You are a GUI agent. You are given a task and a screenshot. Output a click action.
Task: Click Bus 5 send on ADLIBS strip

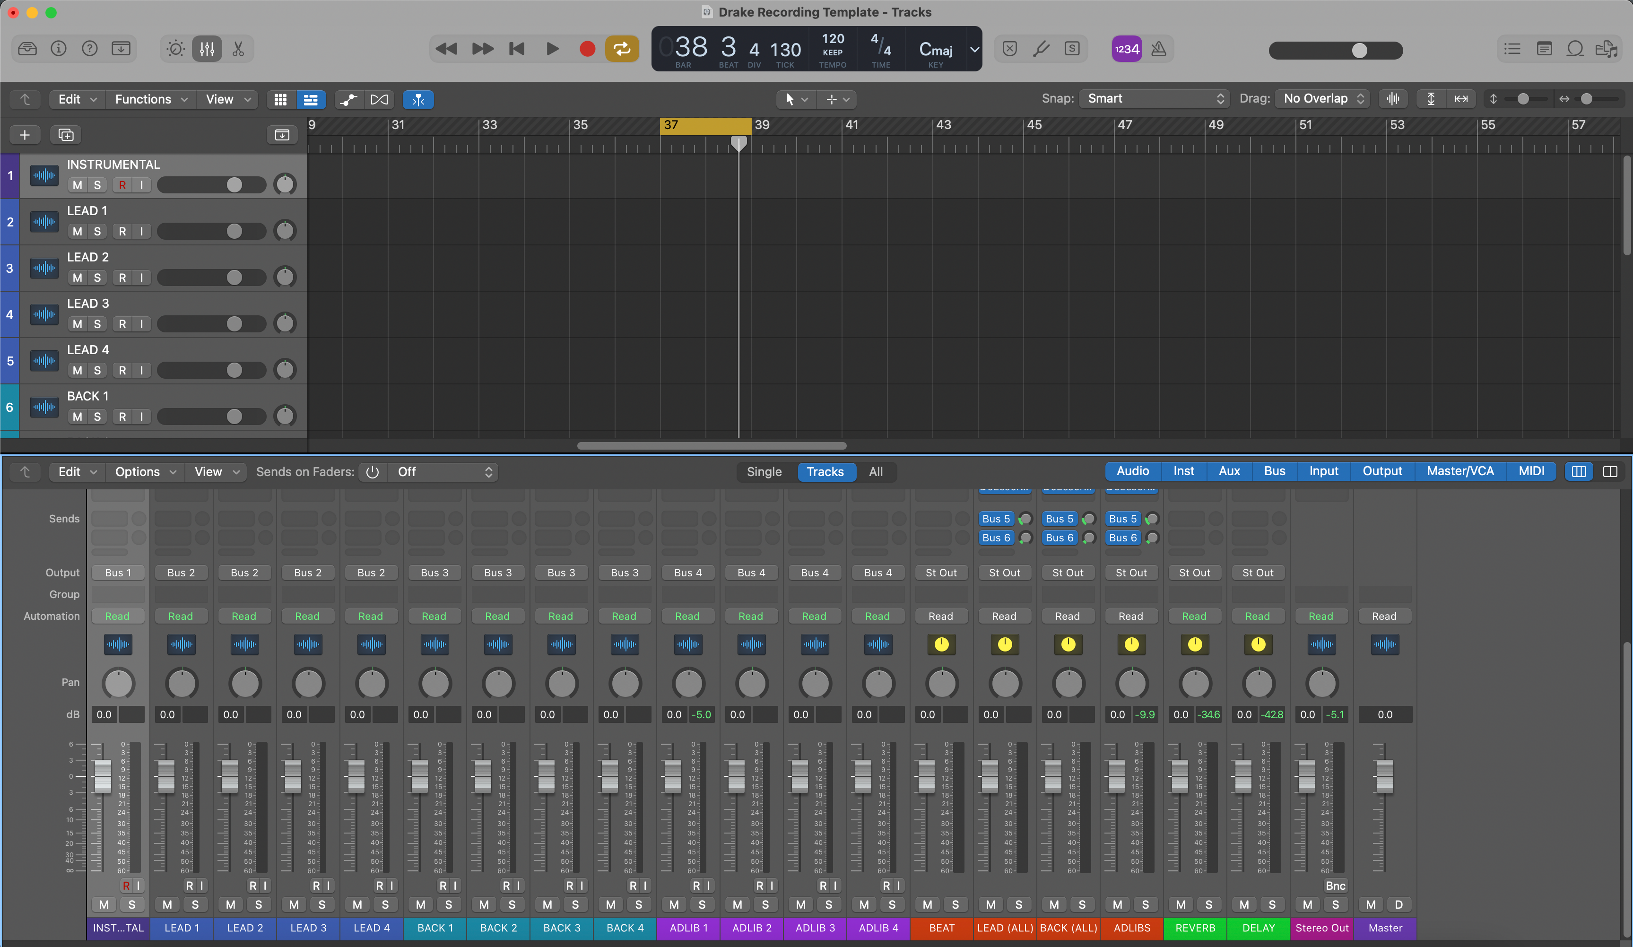(x=1122, y=519)
